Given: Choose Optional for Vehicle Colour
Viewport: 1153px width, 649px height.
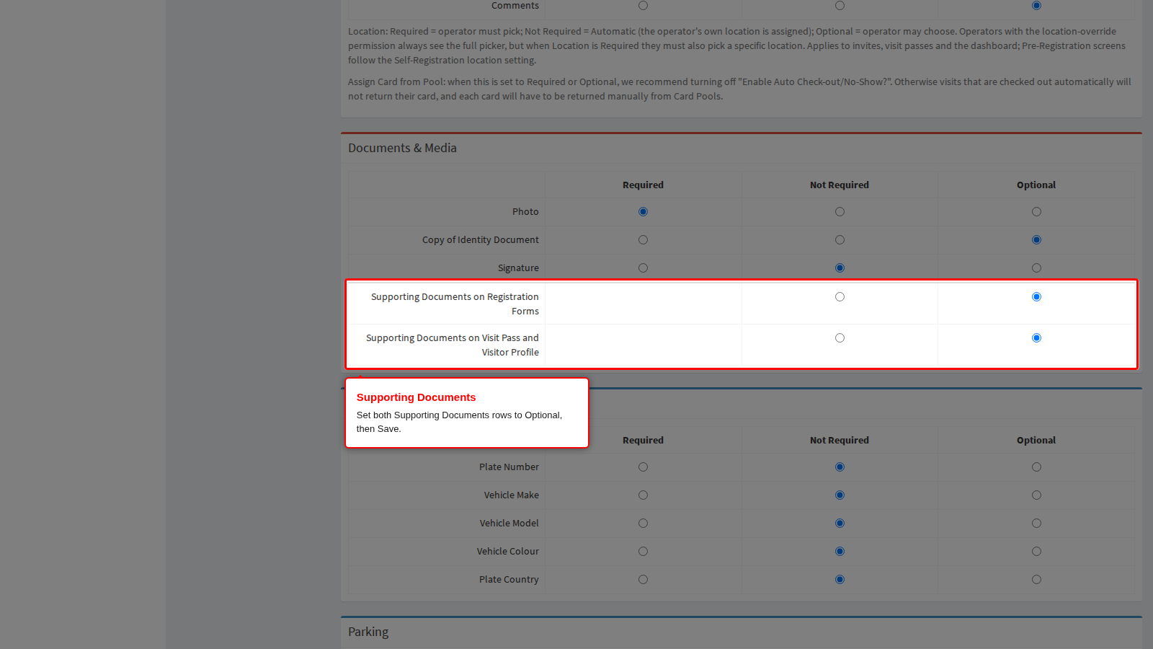Looking at the screenshot, I should click(1036, 552).
